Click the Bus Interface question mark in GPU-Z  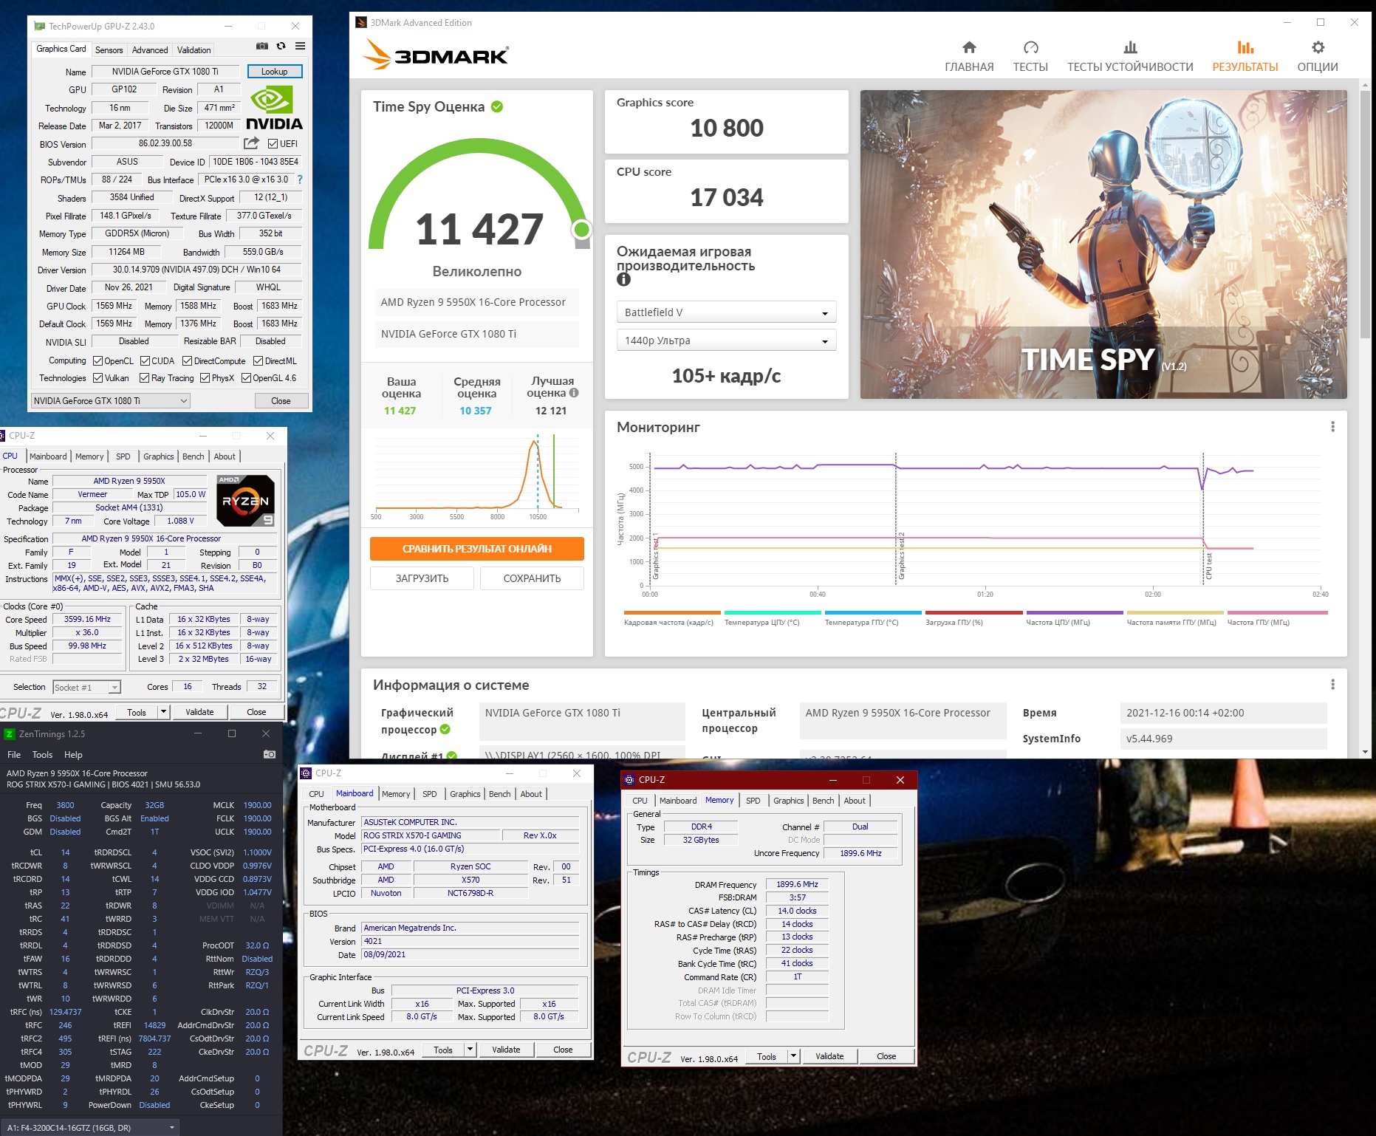tap(299, 179)
